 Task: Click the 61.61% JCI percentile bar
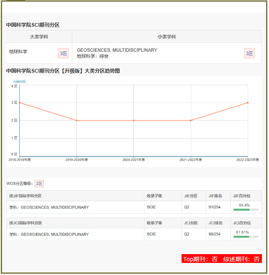tap(246, 237)
